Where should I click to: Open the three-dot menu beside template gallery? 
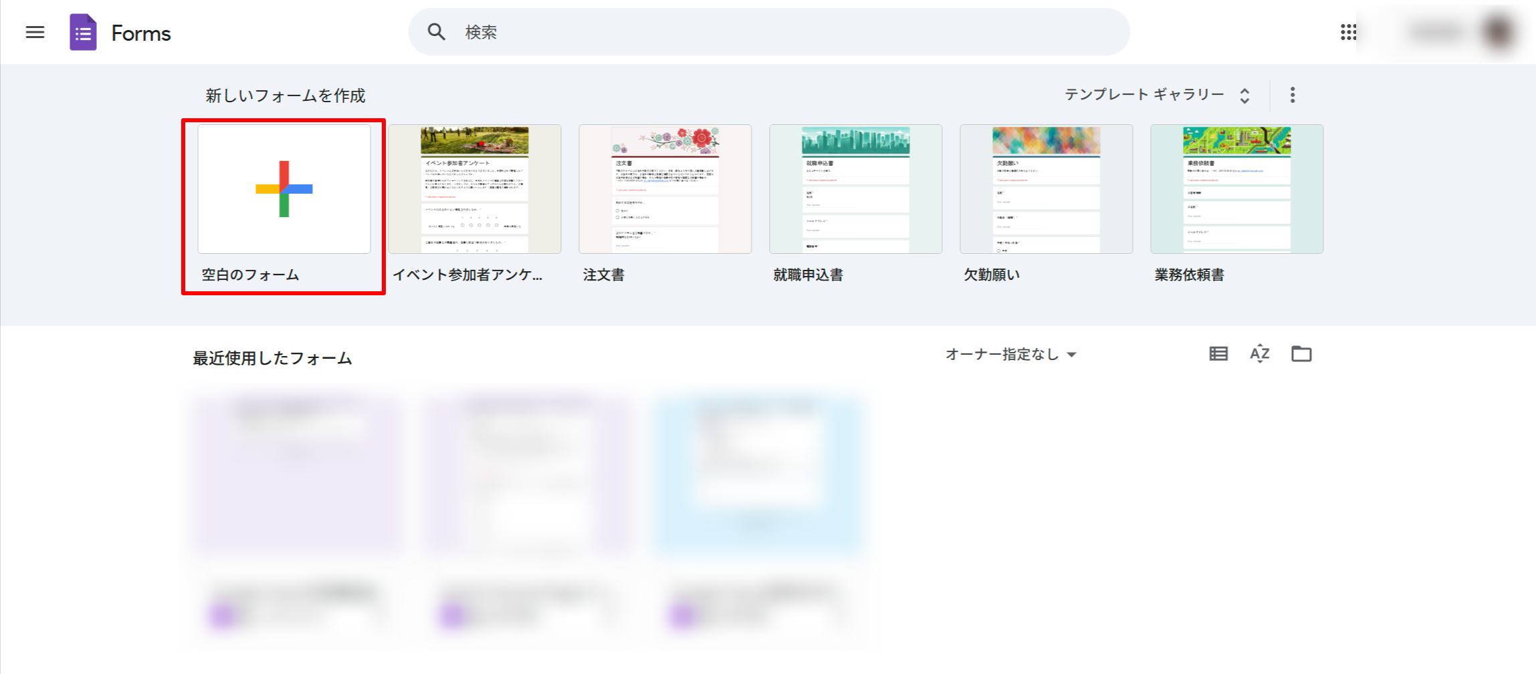point(1292,95)
